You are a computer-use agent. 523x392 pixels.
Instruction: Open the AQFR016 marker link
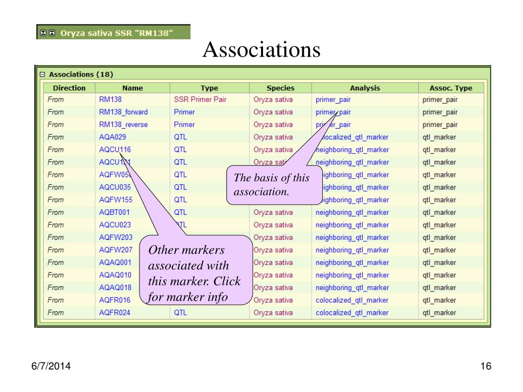tap(114, 300)
